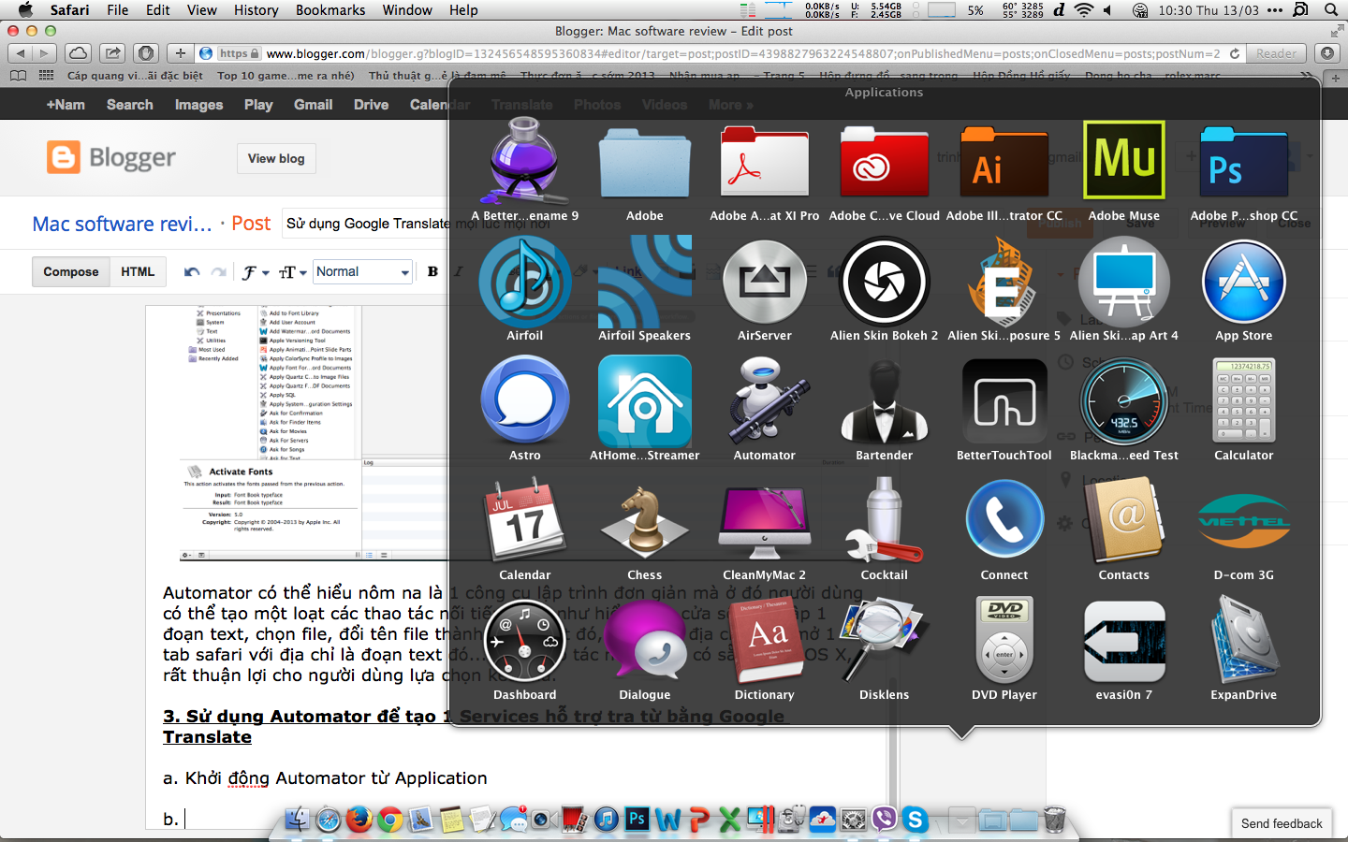Viewport: 1348px width, 842px height.
Task: Open Alien Skin Bokeh 2
Action: click(x=885, y=281)
